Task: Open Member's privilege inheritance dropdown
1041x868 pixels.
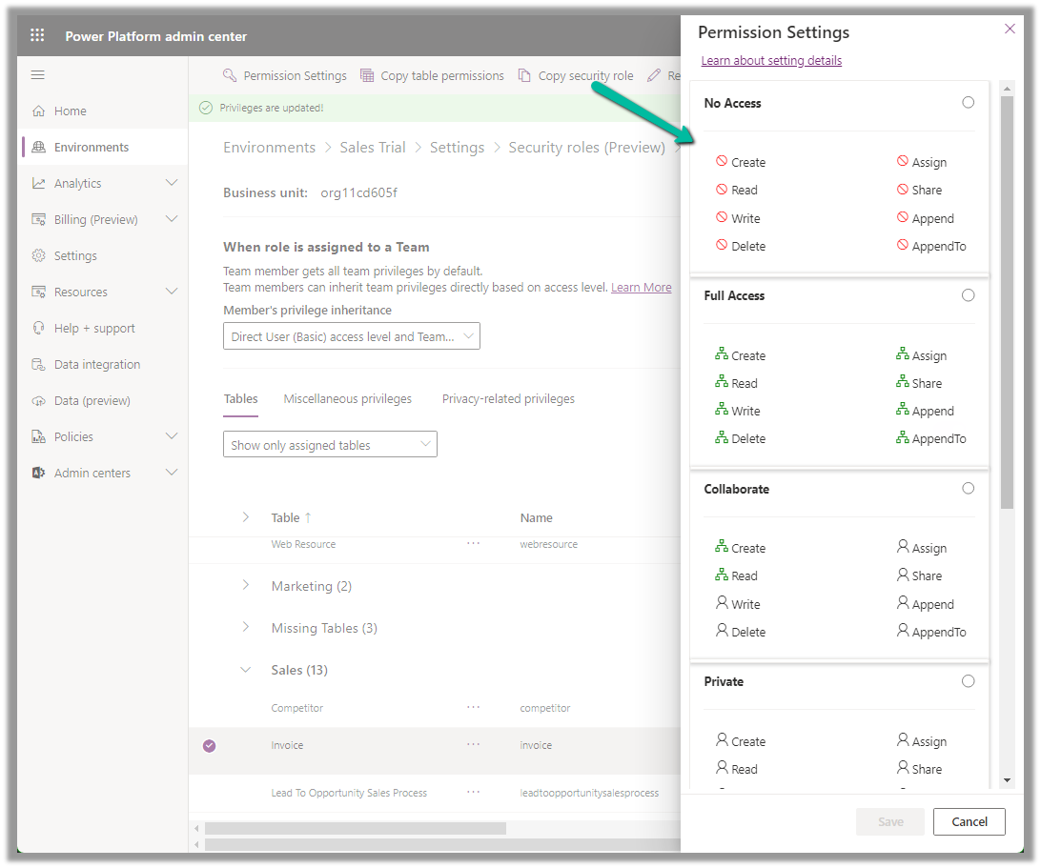Action: click(x=351, y=336)
